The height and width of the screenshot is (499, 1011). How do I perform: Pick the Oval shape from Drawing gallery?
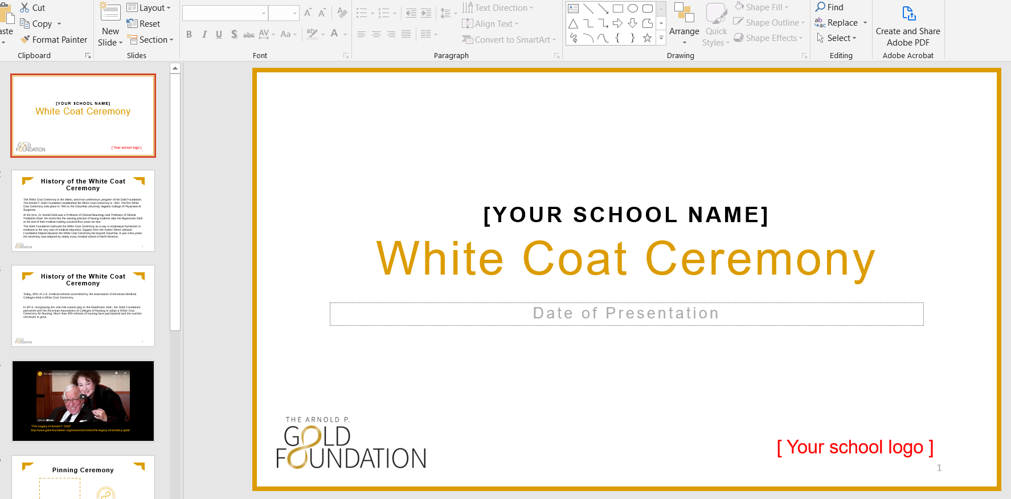click(x=633, y=9)
